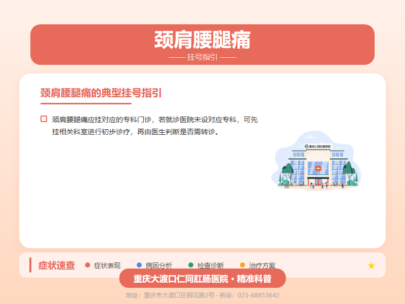Screen dimensions: 405x304
Task: Click the 颈肩腰腿痛 title banner
Action: pos(202,45)
